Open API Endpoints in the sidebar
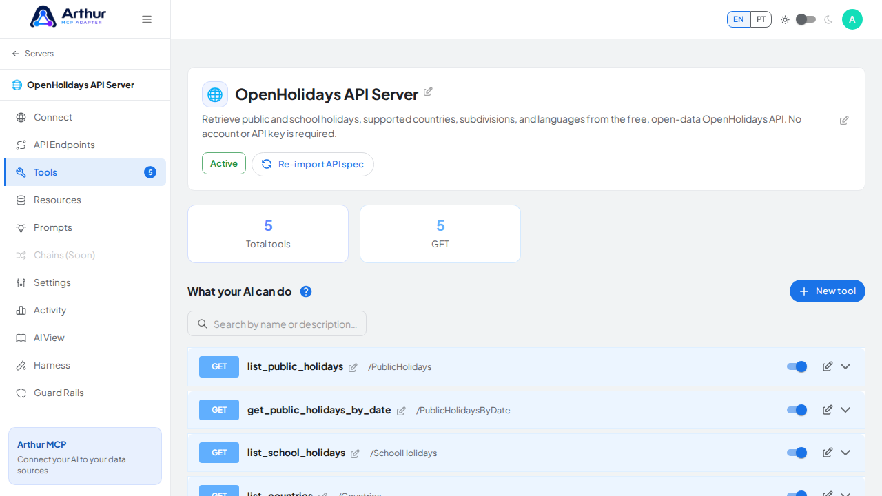This screenshot has height=496, width=882. [x=85, y=145]
